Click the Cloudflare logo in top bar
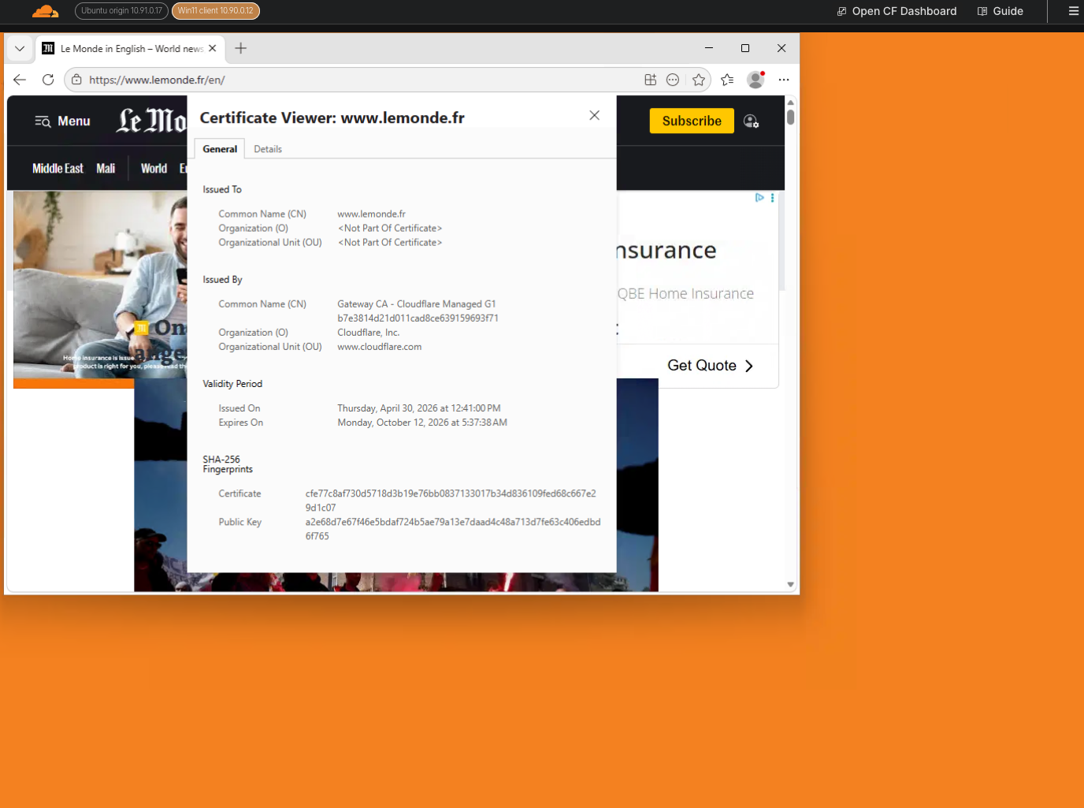 click(x=45, y=11)
